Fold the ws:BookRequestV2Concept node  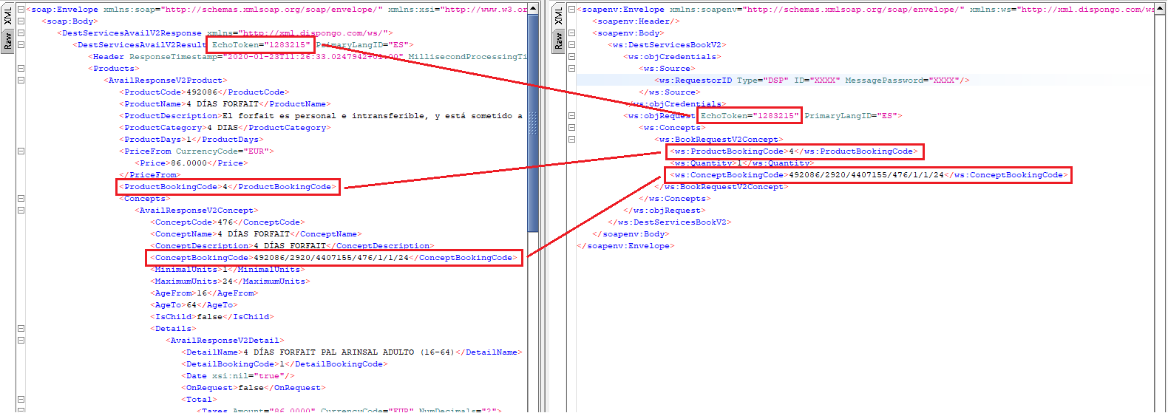pos(571,140)
